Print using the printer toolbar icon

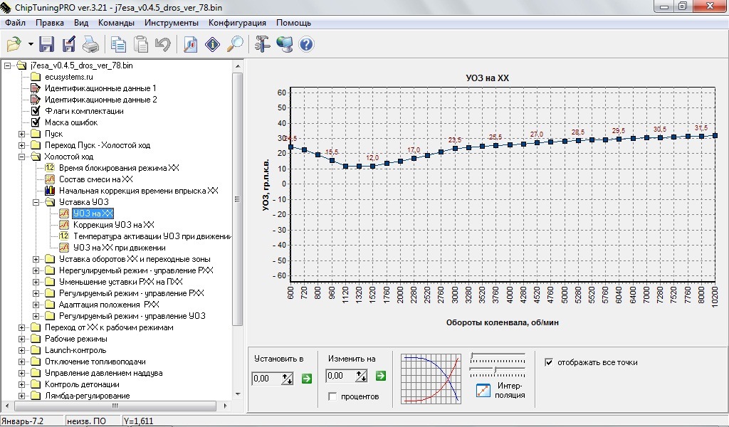[x=90, y=44]
